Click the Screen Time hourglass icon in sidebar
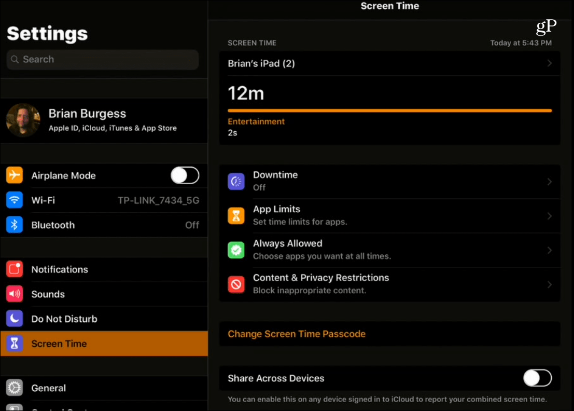574x411 pixels. (15, 344)
